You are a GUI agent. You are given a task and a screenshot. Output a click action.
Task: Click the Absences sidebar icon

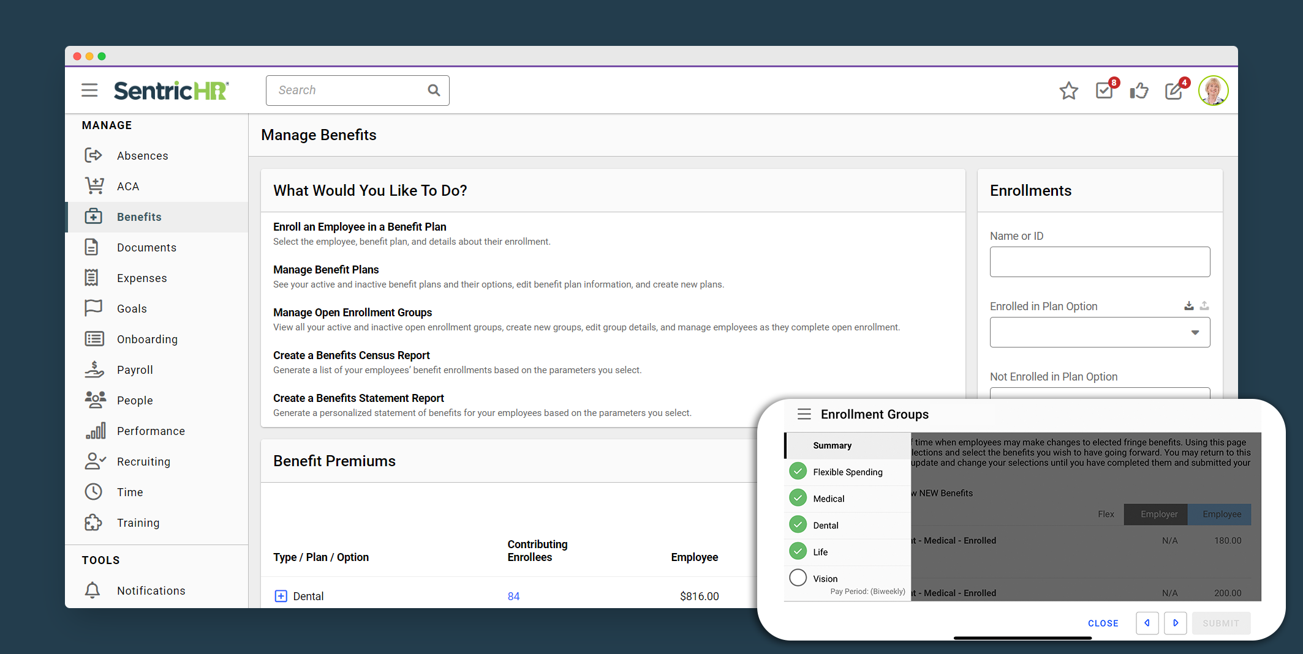coord(93,155)
